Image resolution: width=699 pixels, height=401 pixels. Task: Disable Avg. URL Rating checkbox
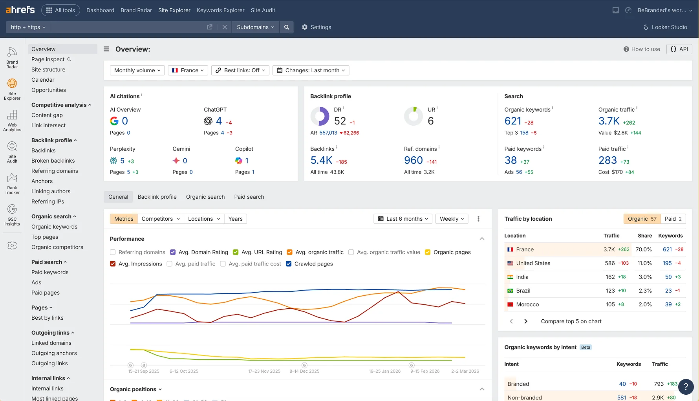(236, 252)
